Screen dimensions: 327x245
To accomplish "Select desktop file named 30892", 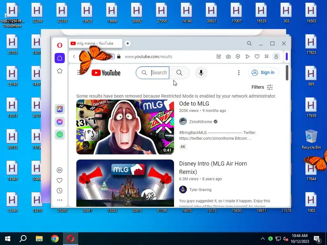I will 137,13.
